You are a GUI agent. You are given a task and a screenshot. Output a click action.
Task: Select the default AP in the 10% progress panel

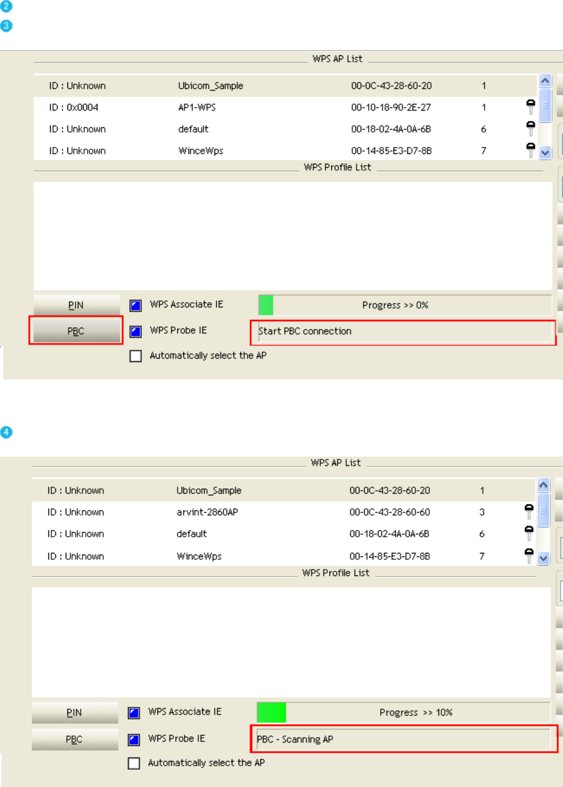click(284, 534)
